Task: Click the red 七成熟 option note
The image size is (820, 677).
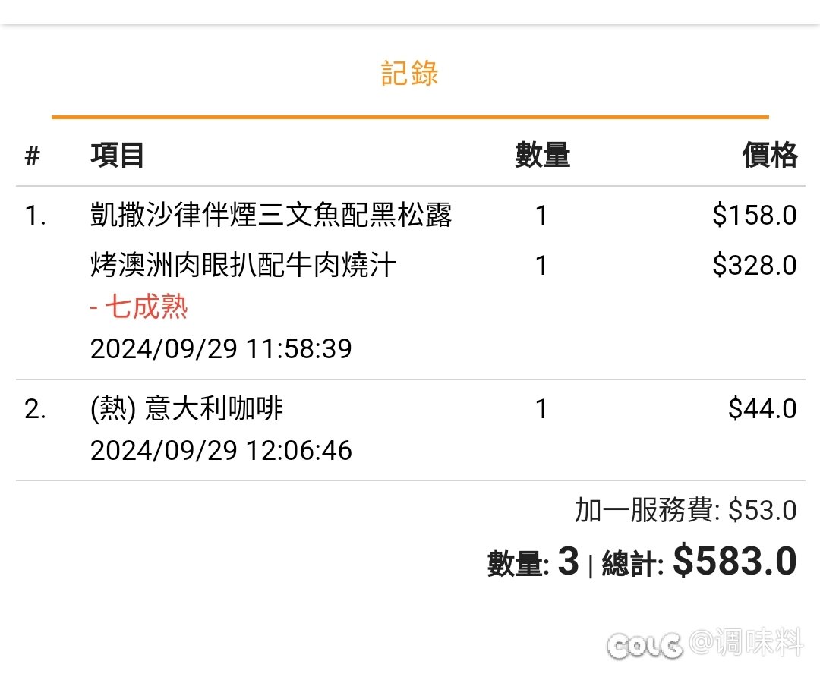Action: (x=139, y=307)
